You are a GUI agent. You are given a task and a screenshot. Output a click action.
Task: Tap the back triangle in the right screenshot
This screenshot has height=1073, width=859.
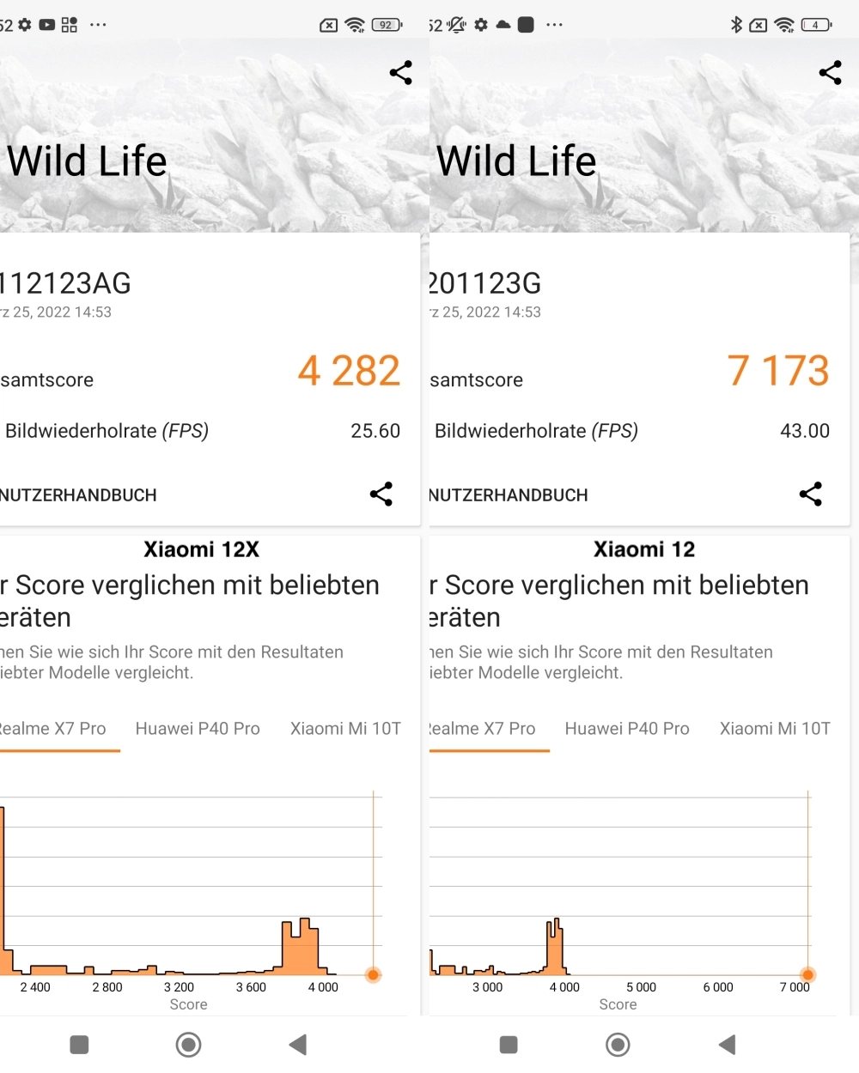(x=728, y=1044)
